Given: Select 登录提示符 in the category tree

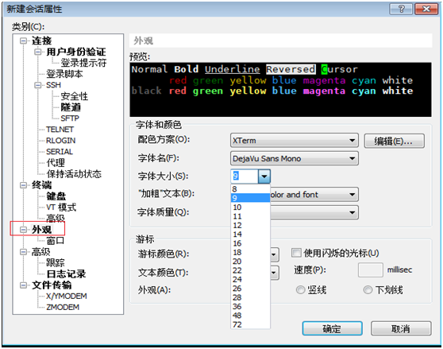Looking at the screenshot, I should coord(83,63).
